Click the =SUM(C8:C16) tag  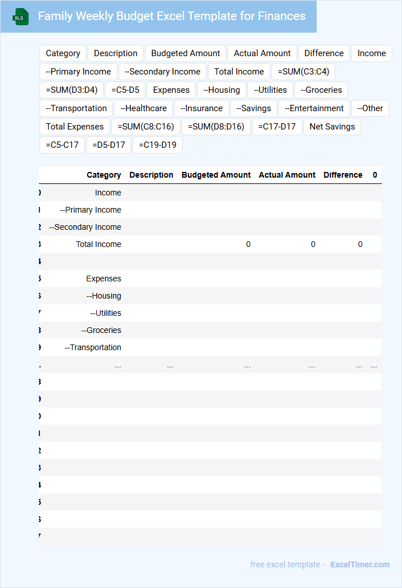pyautogui.click(x=145, y=127)
